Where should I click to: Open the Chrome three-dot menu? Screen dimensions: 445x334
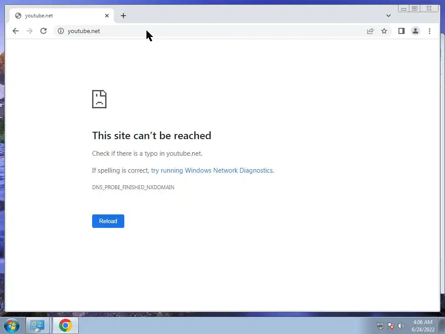tap(429, 31)
